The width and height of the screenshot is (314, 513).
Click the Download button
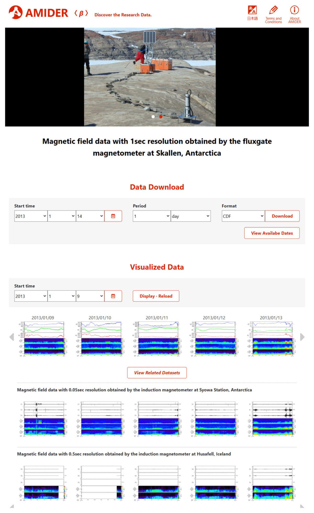click(282, 216)
